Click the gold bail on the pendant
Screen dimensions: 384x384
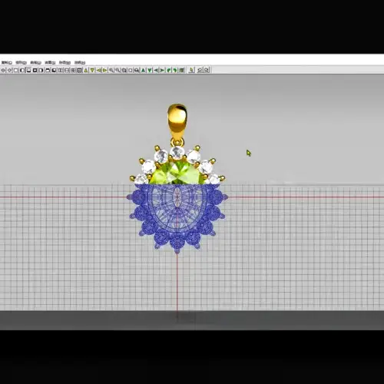pyautogui.click(x=177, y=119)
